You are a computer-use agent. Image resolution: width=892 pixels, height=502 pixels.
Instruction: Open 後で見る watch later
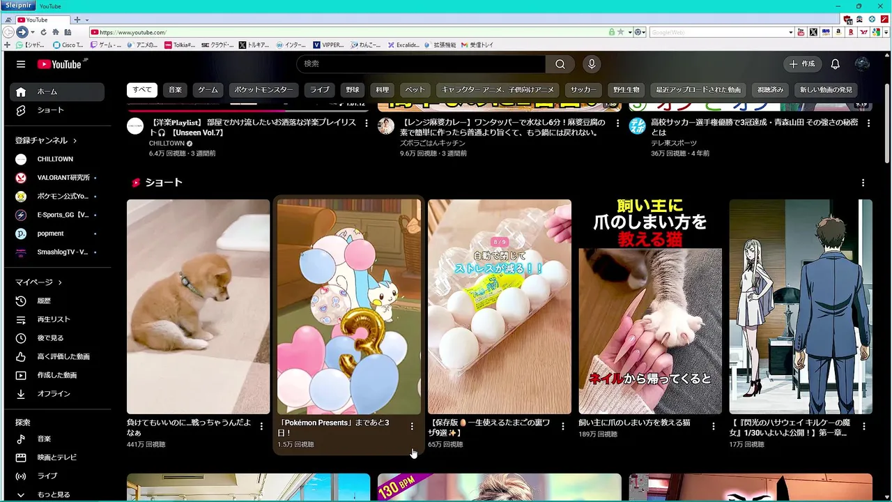[x=57, y=338]
